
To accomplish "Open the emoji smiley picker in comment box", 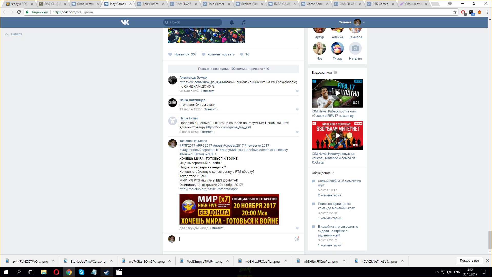I will (x=297, y=239).
